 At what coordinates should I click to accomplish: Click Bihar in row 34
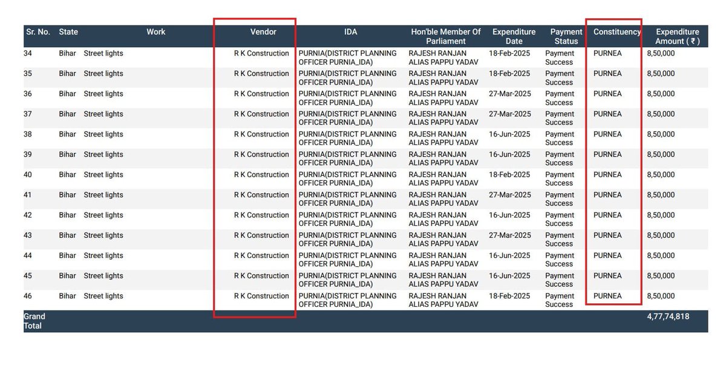click(x=68, y=53)
